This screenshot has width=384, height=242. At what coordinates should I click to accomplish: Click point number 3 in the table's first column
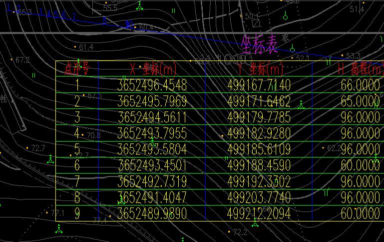point(77,117)
